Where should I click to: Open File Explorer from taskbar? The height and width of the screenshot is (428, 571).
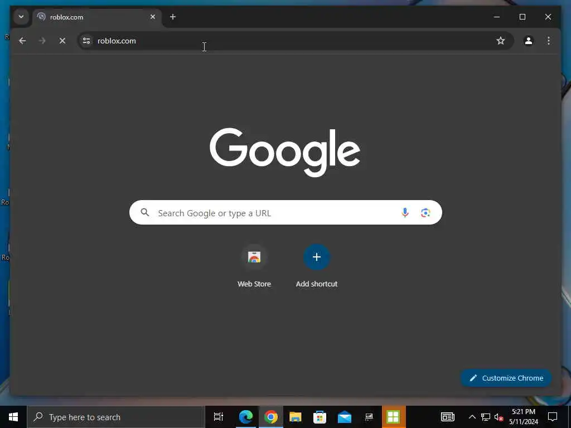(296, 417)
